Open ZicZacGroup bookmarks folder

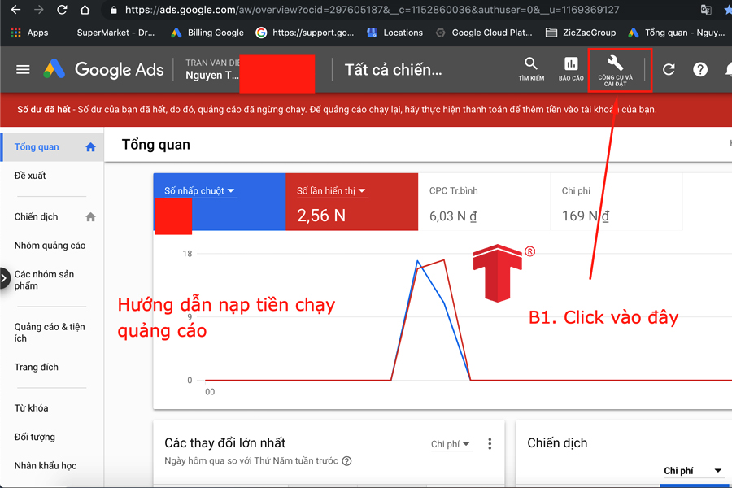pyautogui.click(x=581, y=33)
